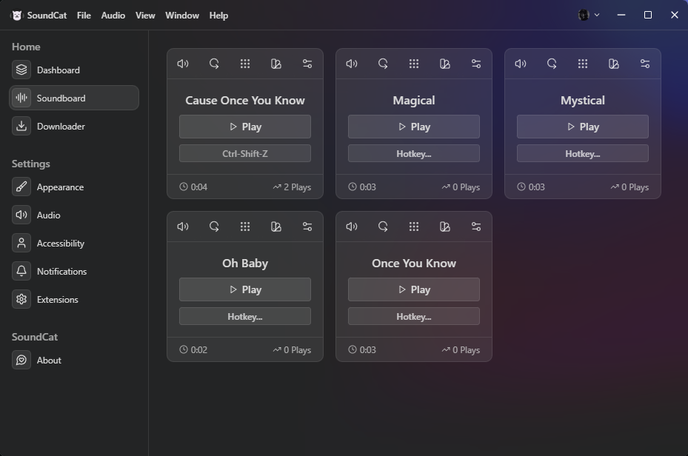This screenshot has width=688, height=456.
Task: Open the Appearance settings page
Action: (x=60, y=187)
